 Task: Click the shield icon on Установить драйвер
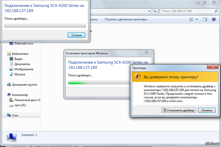coord(165,110)
